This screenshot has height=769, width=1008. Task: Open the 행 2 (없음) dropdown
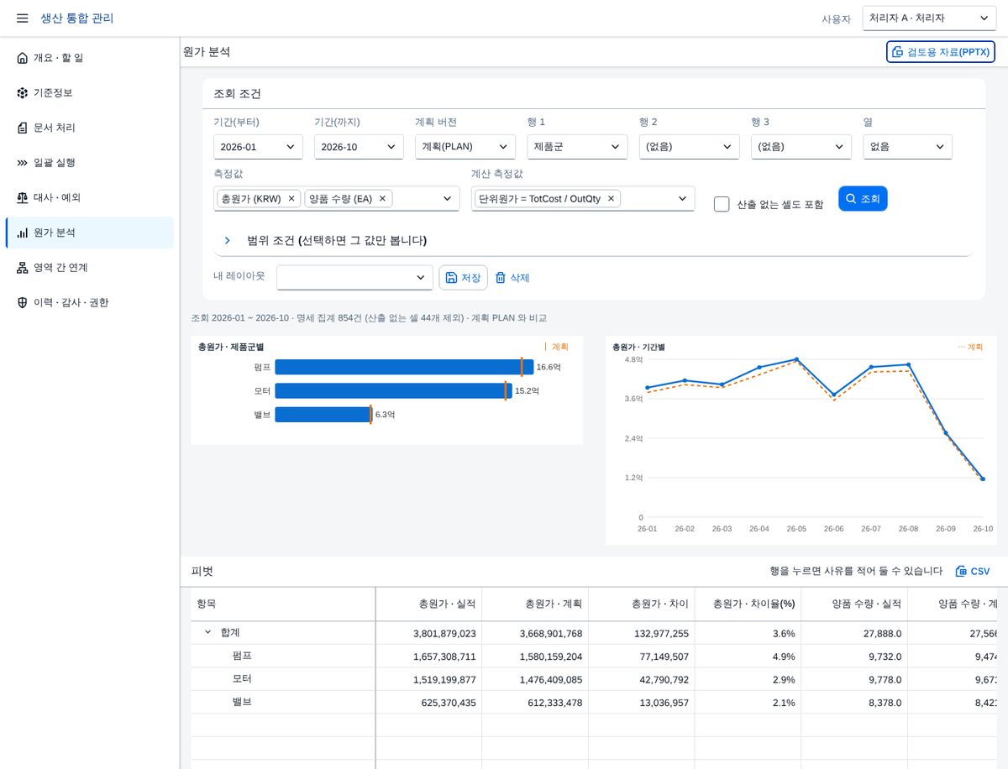689,147
